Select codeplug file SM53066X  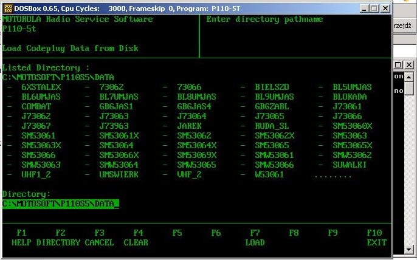tap(119, 155)
